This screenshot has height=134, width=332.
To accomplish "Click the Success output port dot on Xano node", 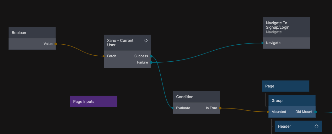I will pyautogui.click(x=151, y=56).
